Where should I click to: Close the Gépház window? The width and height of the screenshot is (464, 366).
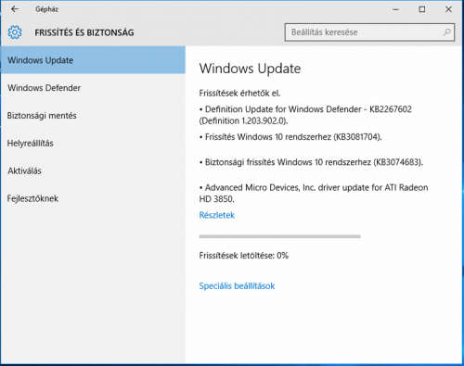[x=448, y=9]
